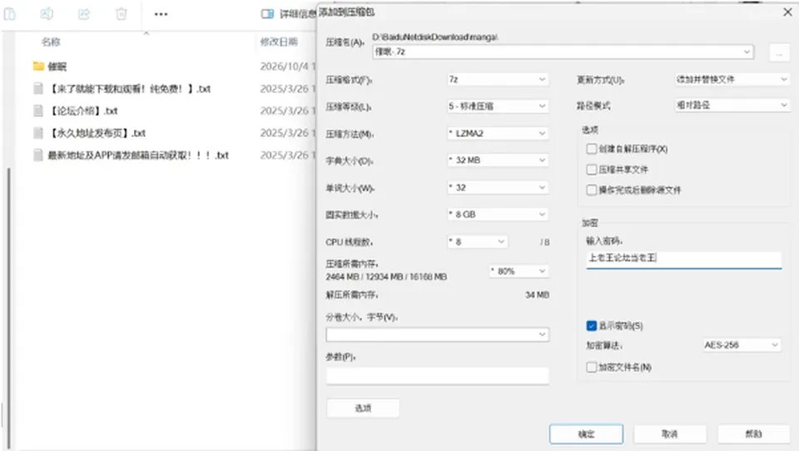The image size is (799, 451).
Task: Enable 压缩共享文件 checkbox
Action: [x=592, y=169]
